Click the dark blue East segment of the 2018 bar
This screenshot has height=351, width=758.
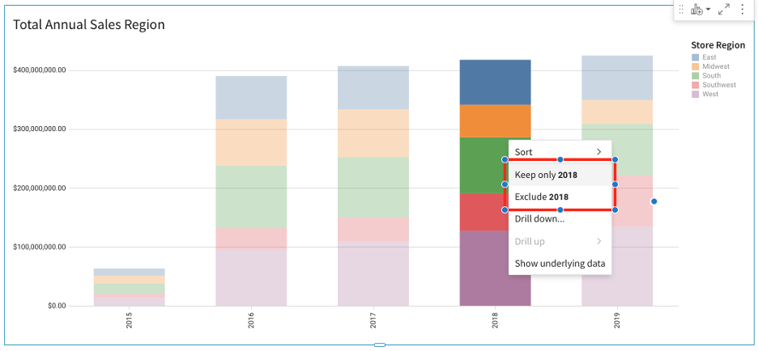click(495, 82)
